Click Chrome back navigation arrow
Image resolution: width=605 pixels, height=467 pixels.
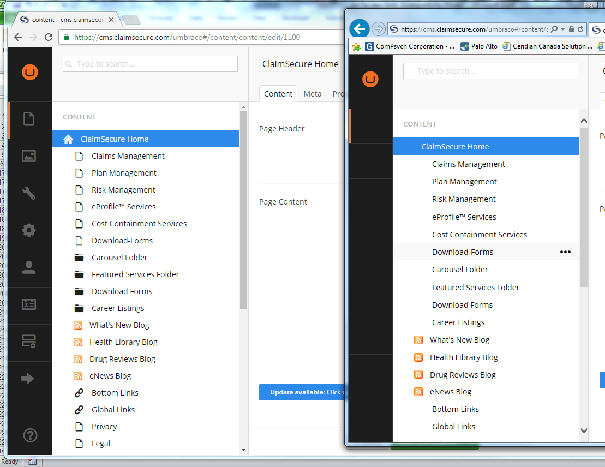click(x=18, y=37)
